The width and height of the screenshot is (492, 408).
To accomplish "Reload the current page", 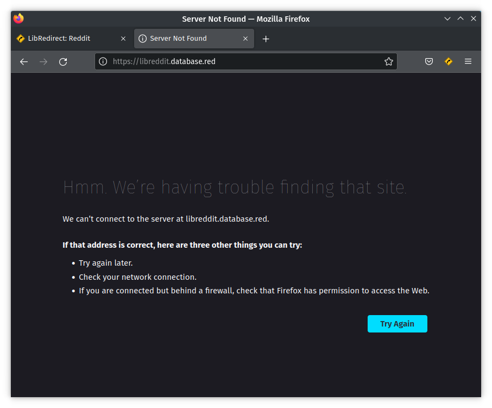I will point(63,61).
